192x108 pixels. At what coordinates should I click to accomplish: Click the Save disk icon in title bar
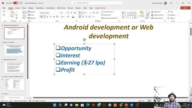(21, 3)
